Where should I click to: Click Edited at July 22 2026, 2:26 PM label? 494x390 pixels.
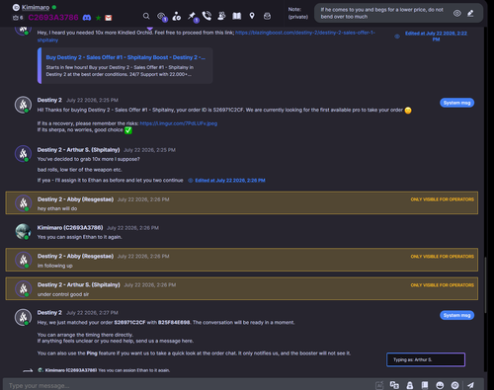click(230, 181)
